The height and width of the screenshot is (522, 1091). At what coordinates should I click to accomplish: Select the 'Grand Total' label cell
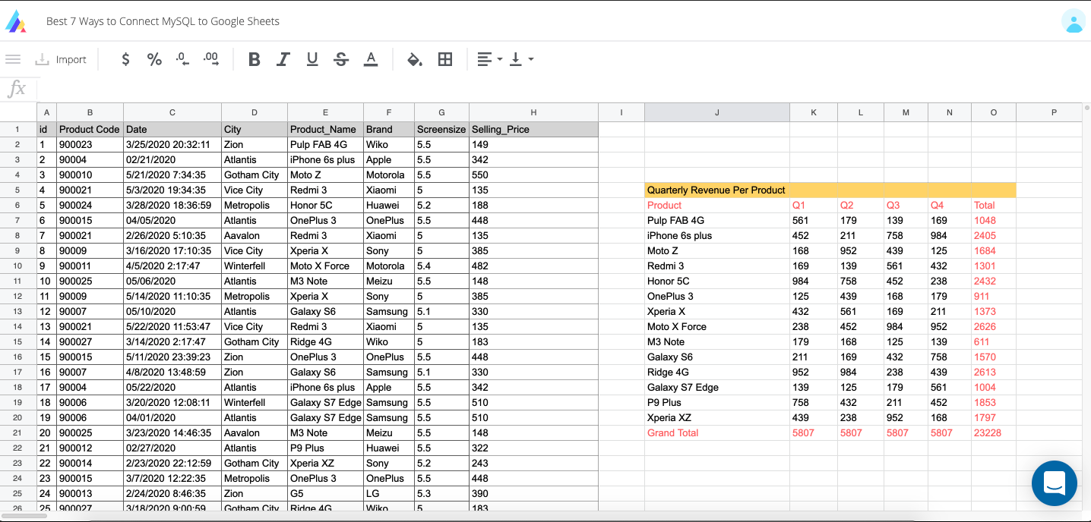(717, 432)
